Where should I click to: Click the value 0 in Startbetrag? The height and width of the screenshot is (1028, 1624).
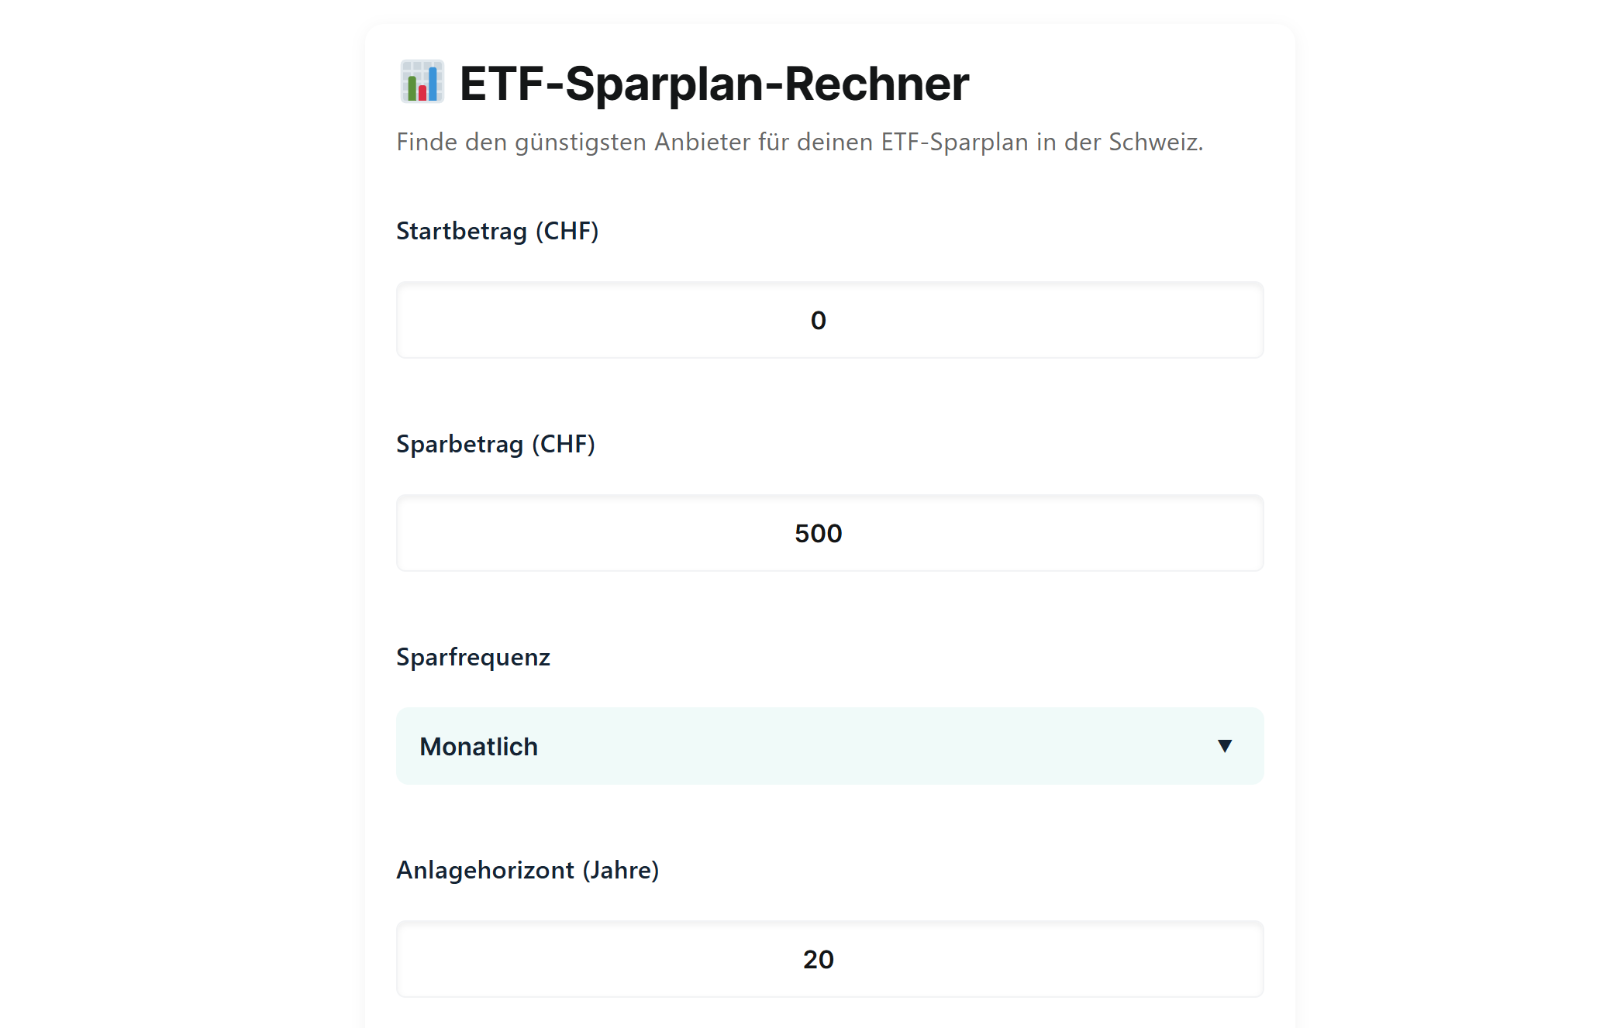coord(818,321)
